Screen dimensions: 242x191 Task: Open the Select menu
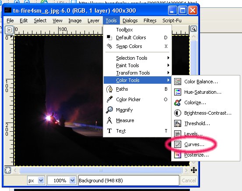point(40,20)
